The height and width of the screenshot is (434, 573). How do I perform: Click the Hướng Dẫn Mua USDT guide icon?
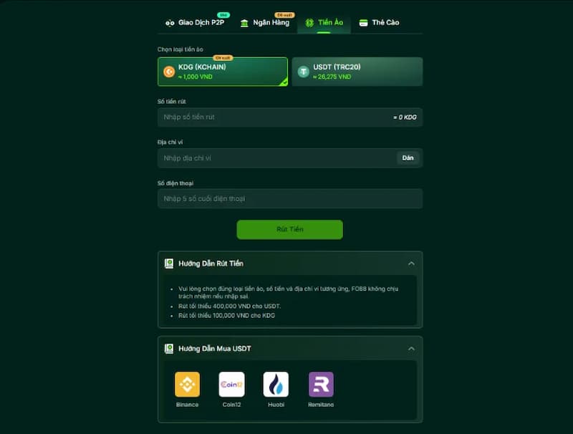point(169,349)
